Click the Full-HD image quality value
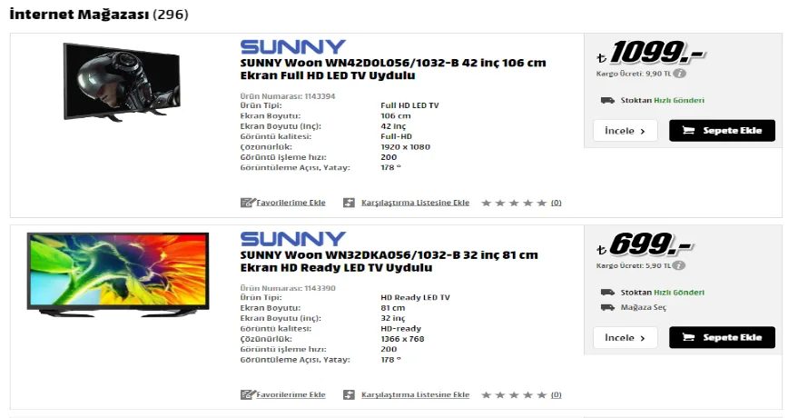Image resolution: width=808 pixels, height=418 pixels. (x=396, y=136)
